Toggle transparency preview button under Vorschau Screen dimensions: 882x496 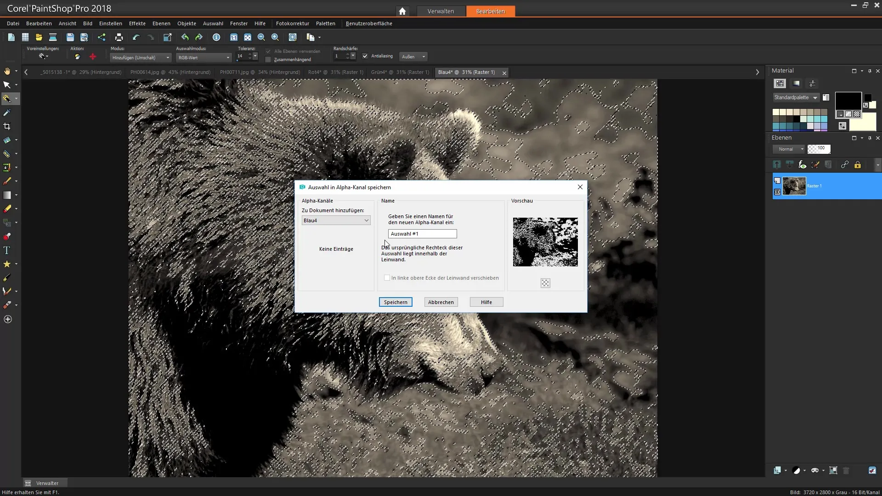click(x=545, y=283)
